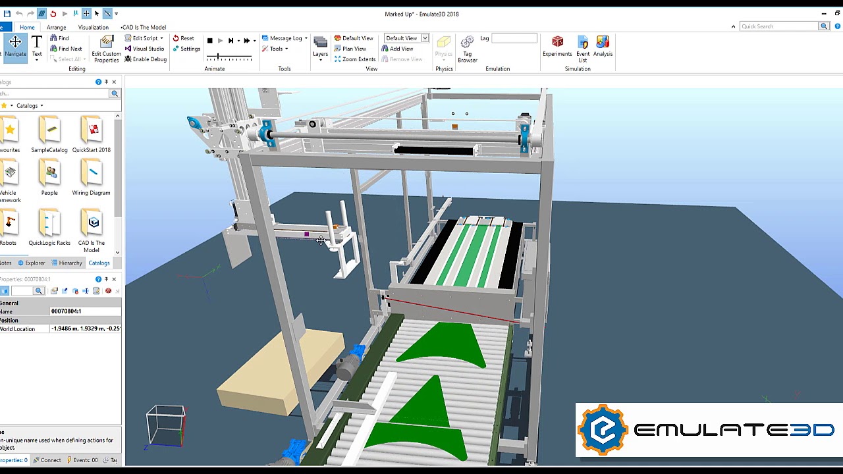Toggle the highlighted model icon in quick access toolbar

(x=41, y=13)
